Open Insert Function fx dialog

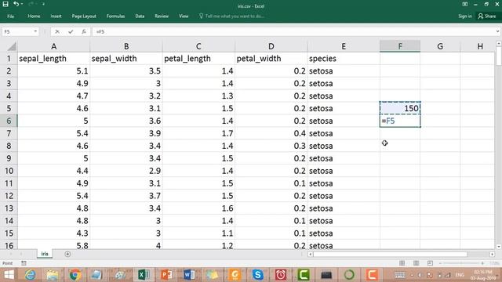(84, 31)
